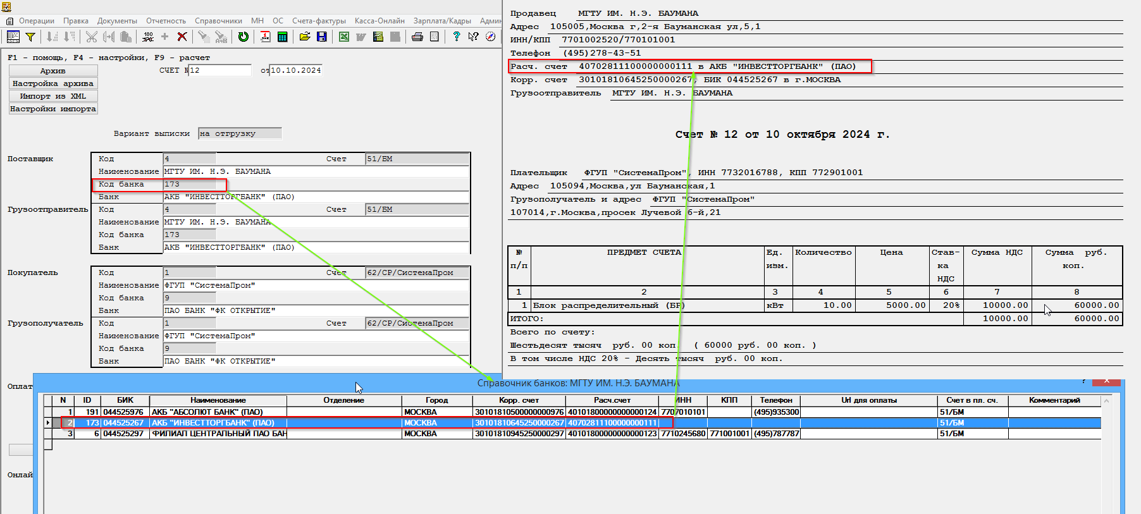Screen dimensions: 1141x514
Task: Click the Word export W icon
Action: coord(361,37)
